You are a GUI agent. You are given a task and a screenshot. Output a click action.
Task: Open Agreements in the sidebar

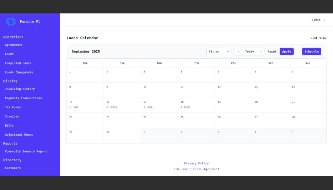click(x=14, y=45)
